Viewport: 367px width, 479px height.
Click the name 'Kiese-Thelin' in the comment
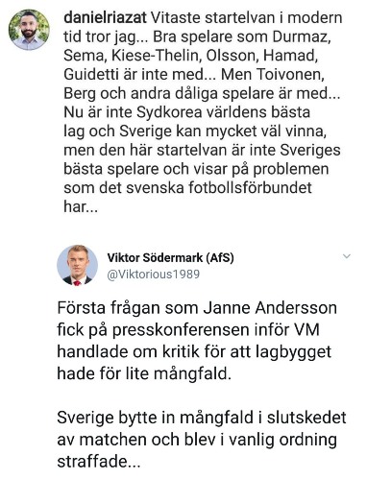click(156, 56)
